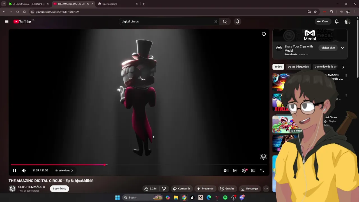
Task: Expand the Medal ad chevron
Action: 342,48
